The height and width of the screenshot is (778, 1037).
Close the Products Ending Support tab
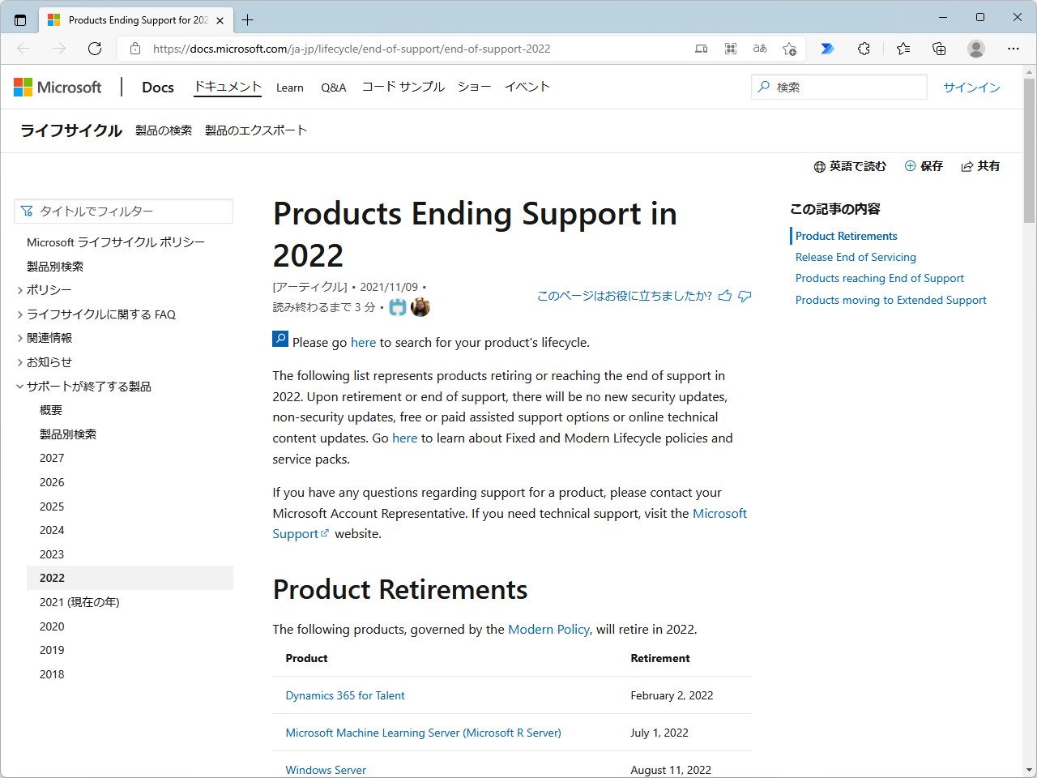[220, 20]
